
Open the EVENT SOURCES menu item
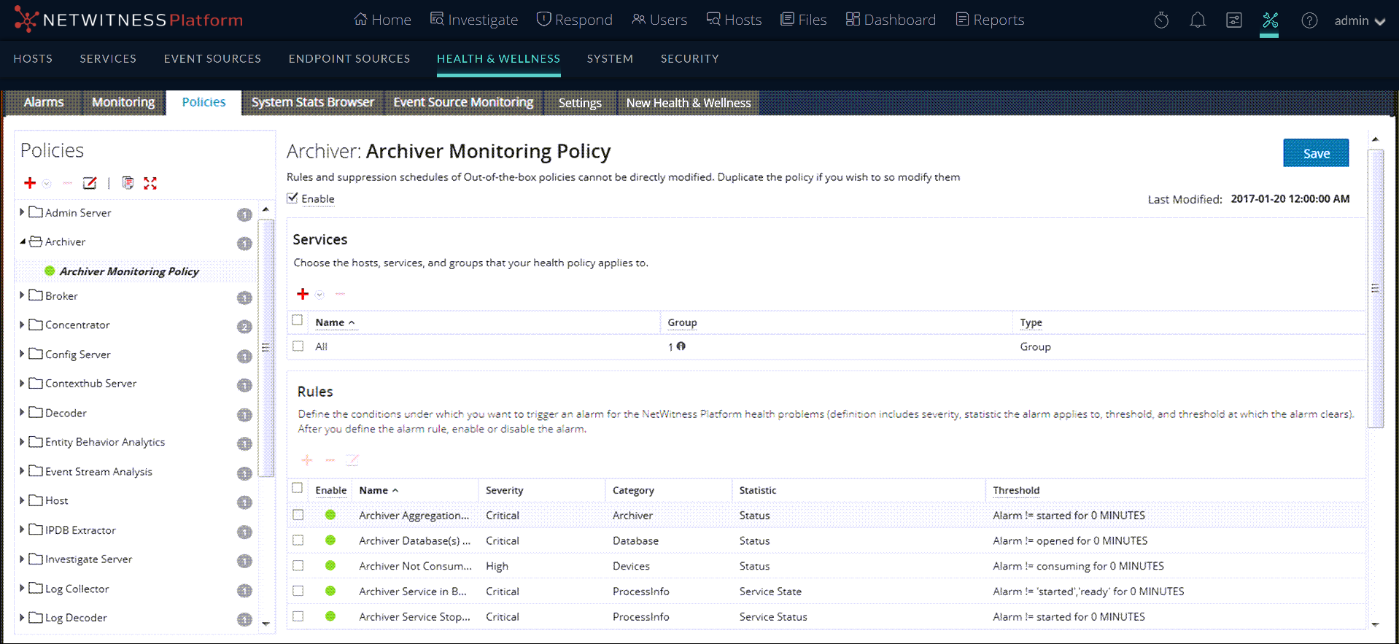(x=212, y=58)
